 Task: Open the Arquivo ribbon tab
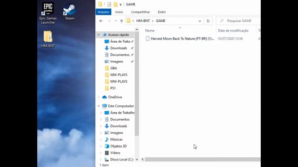(x=103, y=12)
